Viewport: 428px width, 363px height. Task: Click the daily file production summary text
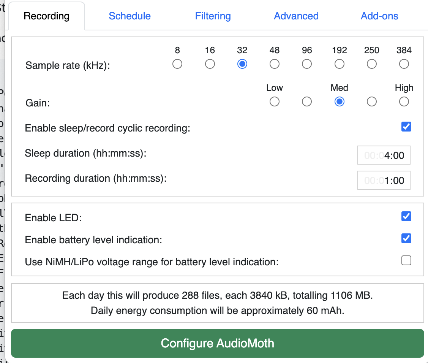tap(218, 296)
